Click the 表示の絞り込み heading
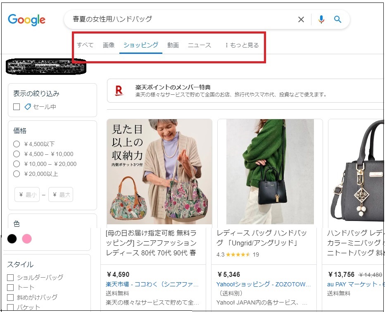385x312 pixels. [x=36, y=94]
